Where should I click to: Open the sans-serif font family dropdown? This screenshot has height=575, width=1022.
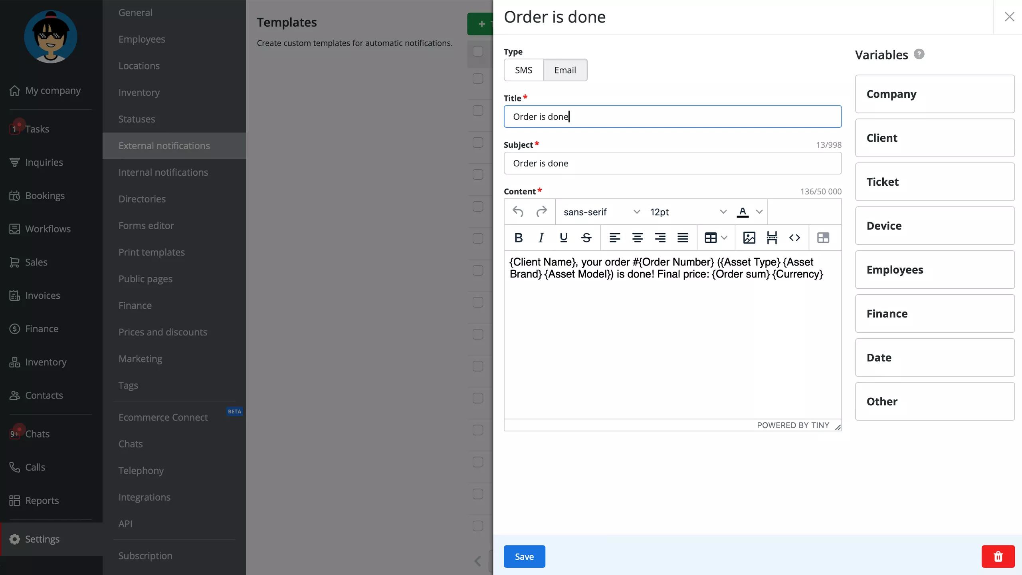[x=601, y=212]
